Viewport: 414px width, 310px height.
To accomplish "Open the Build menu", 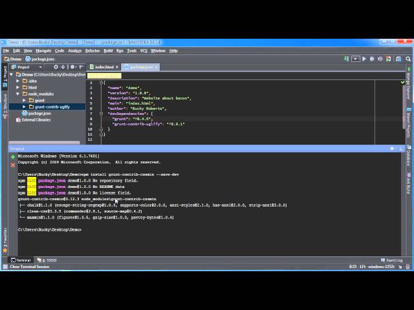I will click(x=108, y=50).
